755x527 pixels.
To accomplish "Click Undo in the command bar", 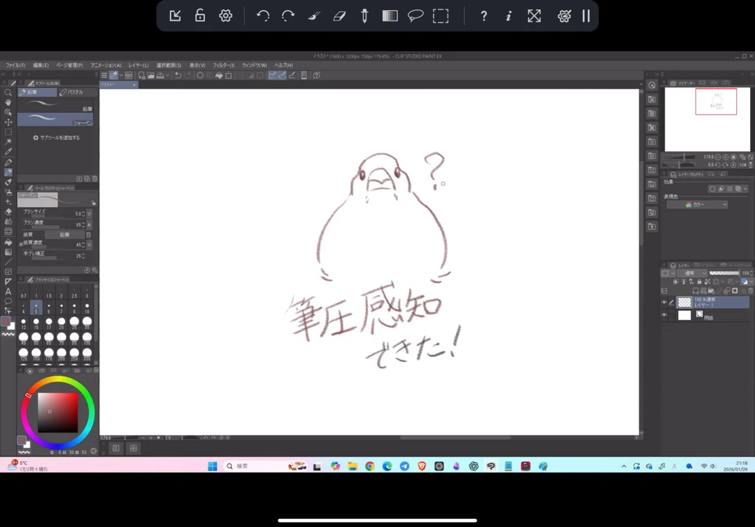I will [178, 75].
